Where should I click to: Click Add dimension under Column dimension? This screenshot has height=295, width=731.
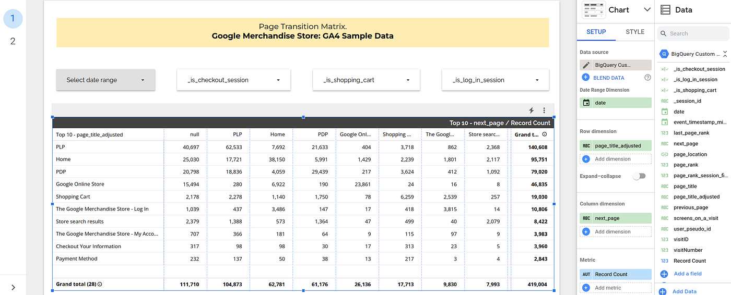tap(616, 231)
